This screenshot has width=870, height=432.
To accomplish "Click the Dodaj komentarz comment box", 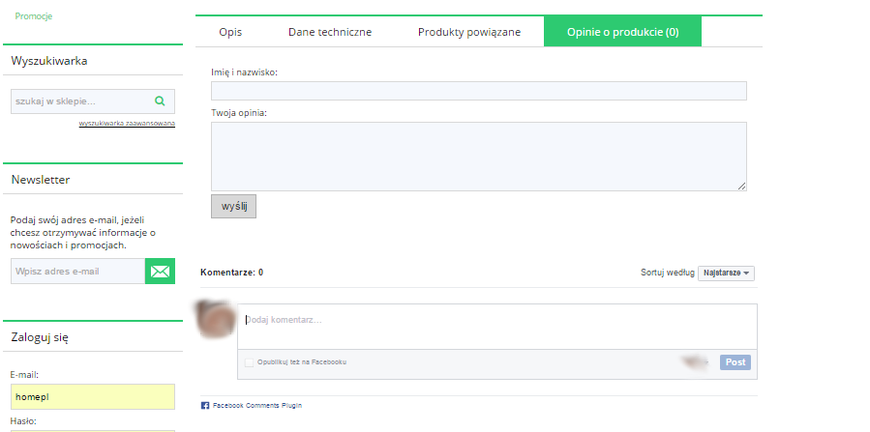I will 497,327.
